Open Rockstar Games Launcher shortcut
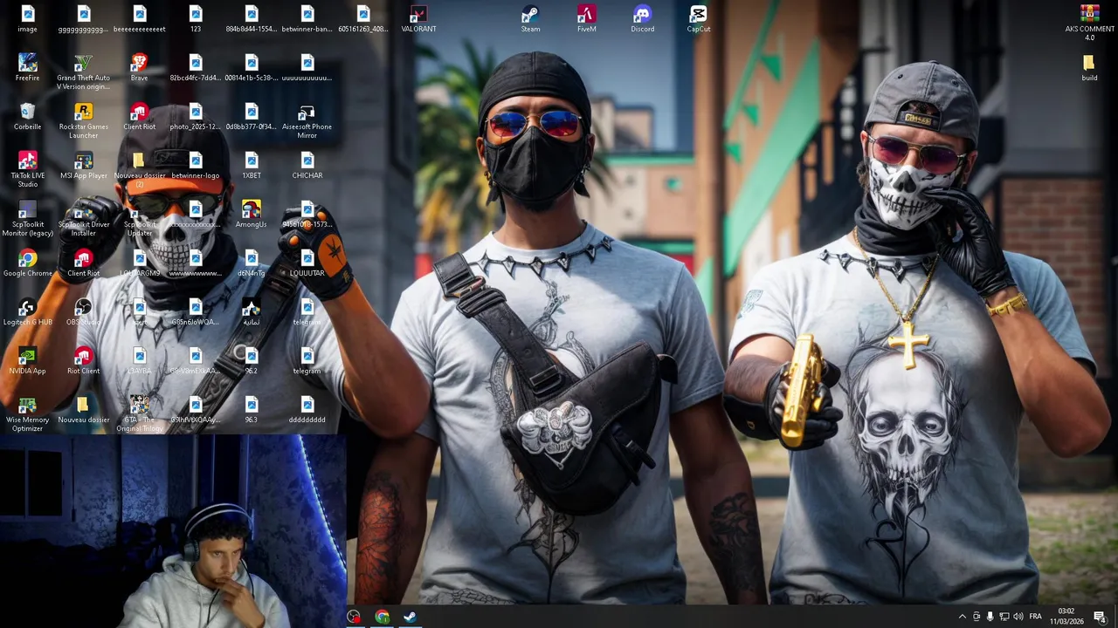1118x628 pixels. (x=83, y=120)
